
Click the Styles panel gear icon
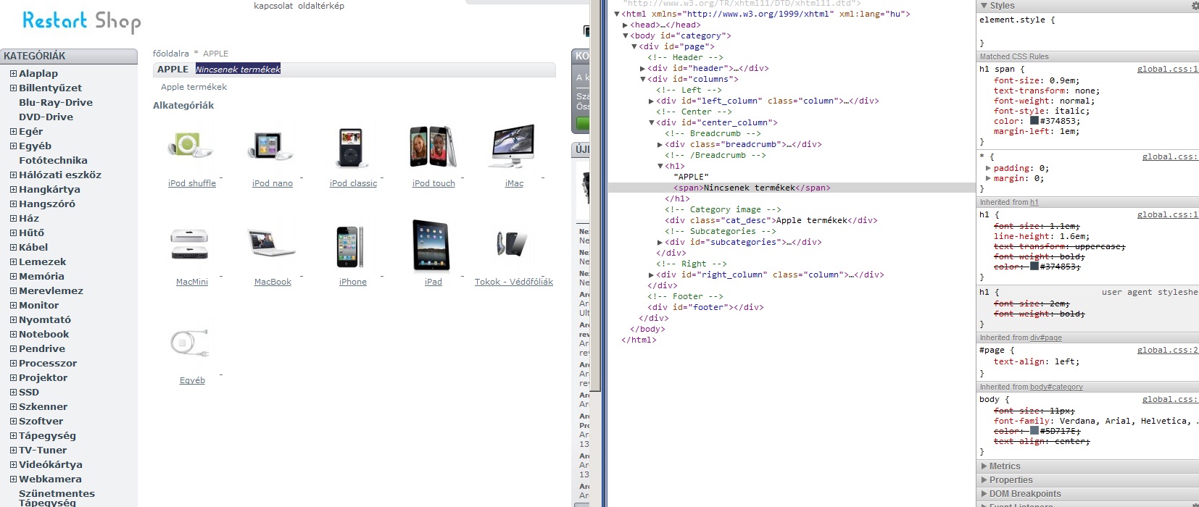click(1195, 6)
